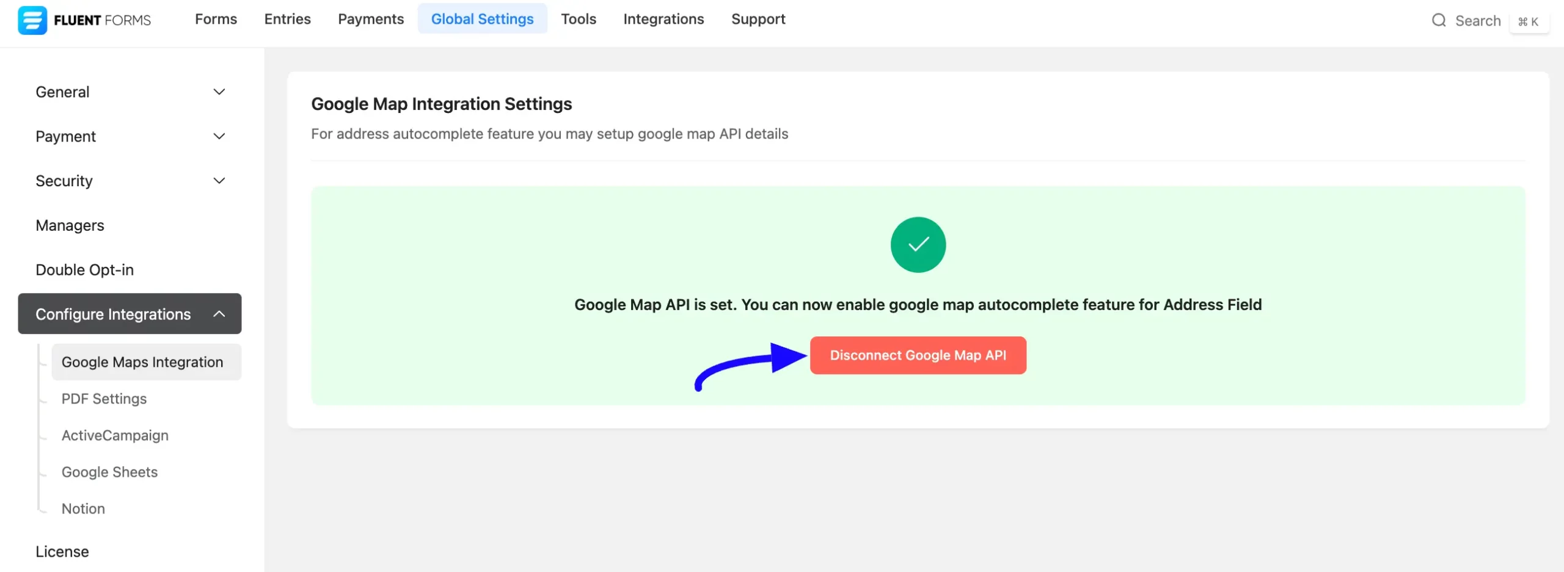Click the search magnifier icon
Image resolution: width=1564 pixels, height=572 pixels.
[x=1439, y=21]
